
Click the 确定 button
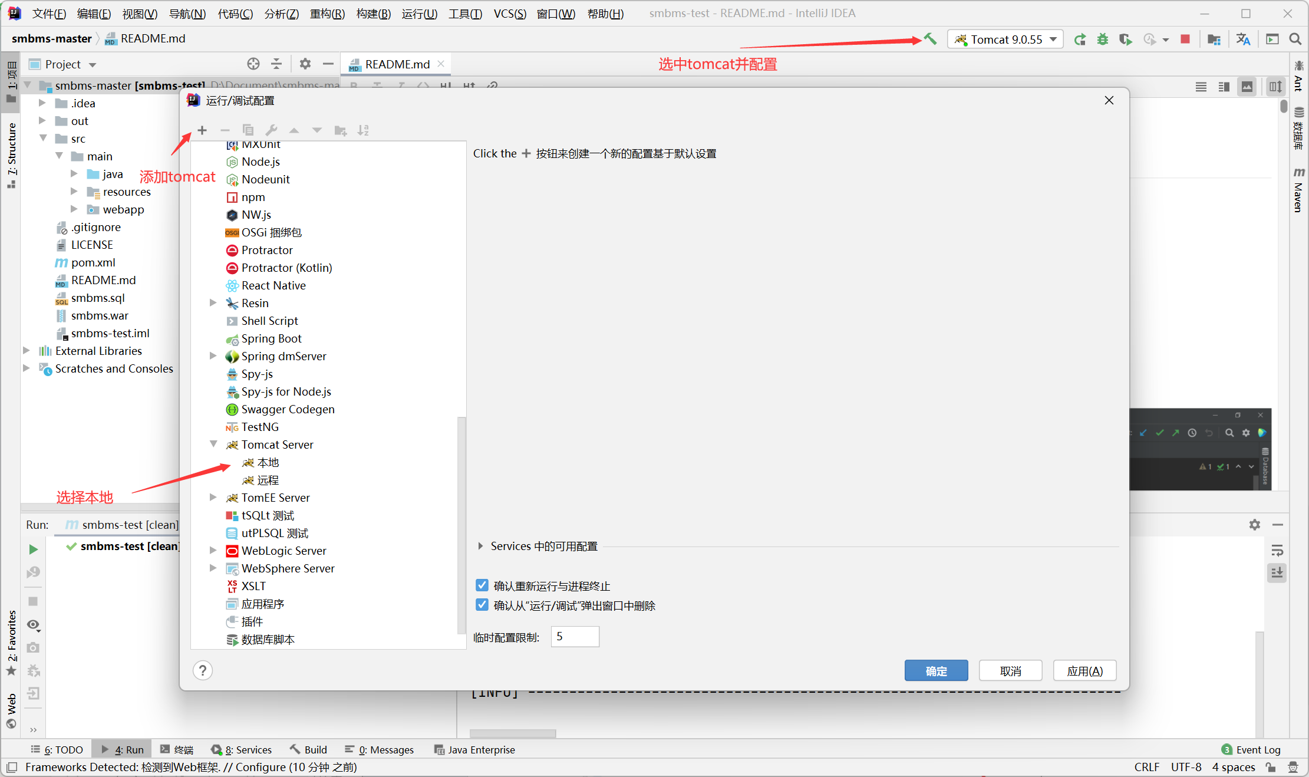tap(936, 671)
